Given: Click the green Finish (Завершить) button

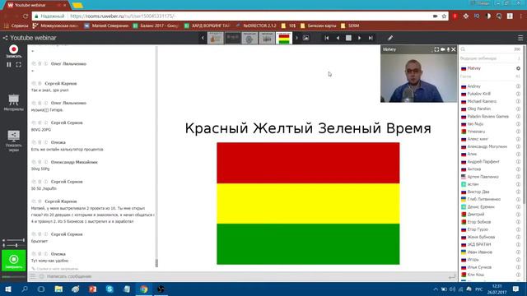Looking at the screenshot, I should (13, 261).
